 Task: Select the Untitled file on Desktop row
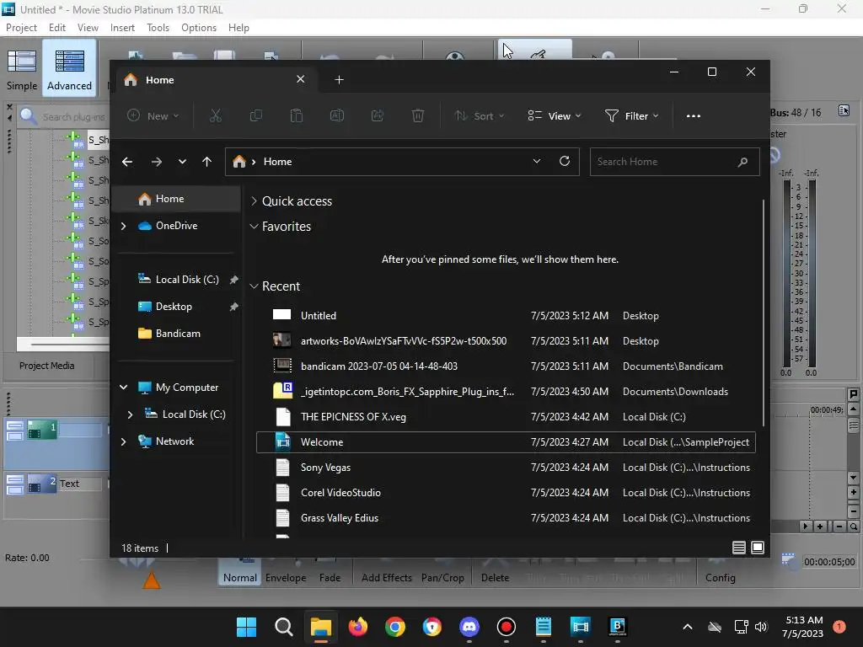(506, 316)
